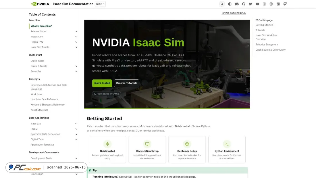Click the NVIDIA logo
316x178 pixels.
tap(40, 4)
